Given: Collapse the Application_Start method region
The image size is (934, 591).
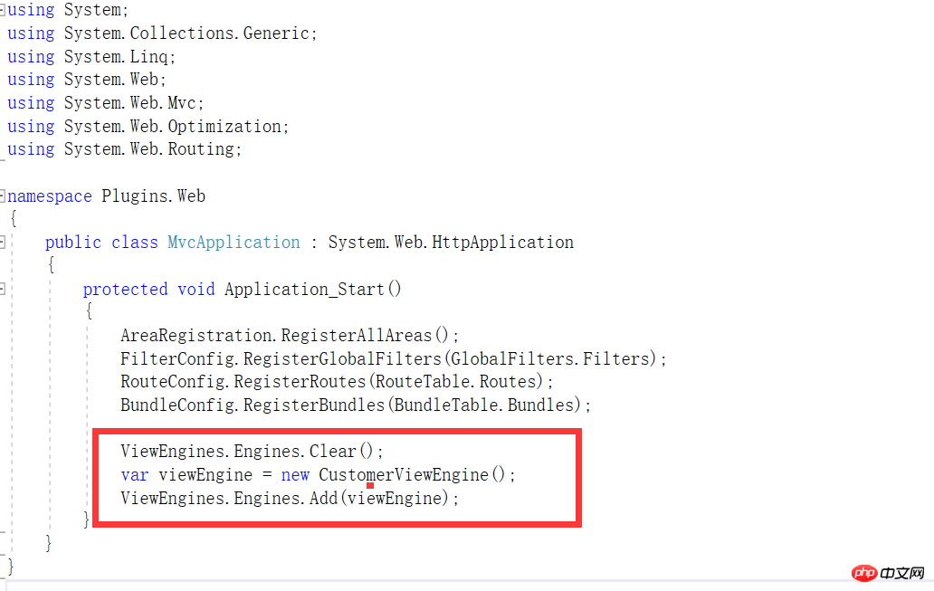Looking at the screenshot, I should point(2,289).
